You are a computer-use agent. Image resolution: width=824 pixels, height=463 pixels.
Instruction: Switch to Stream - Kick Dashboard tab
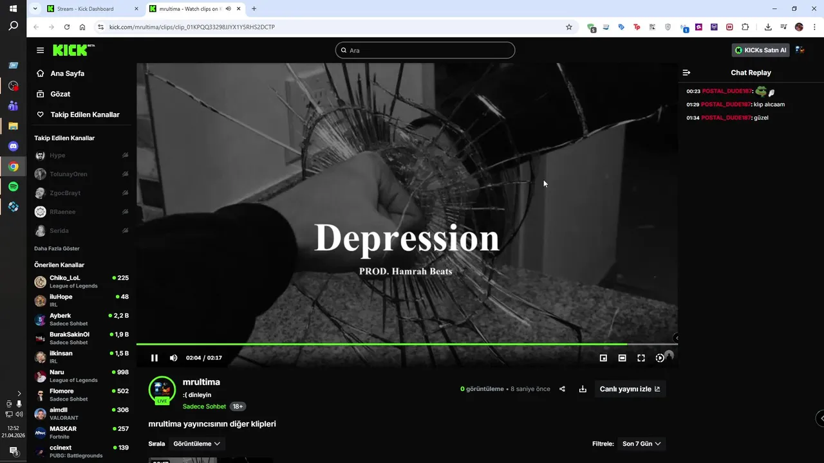pos(93,9)
